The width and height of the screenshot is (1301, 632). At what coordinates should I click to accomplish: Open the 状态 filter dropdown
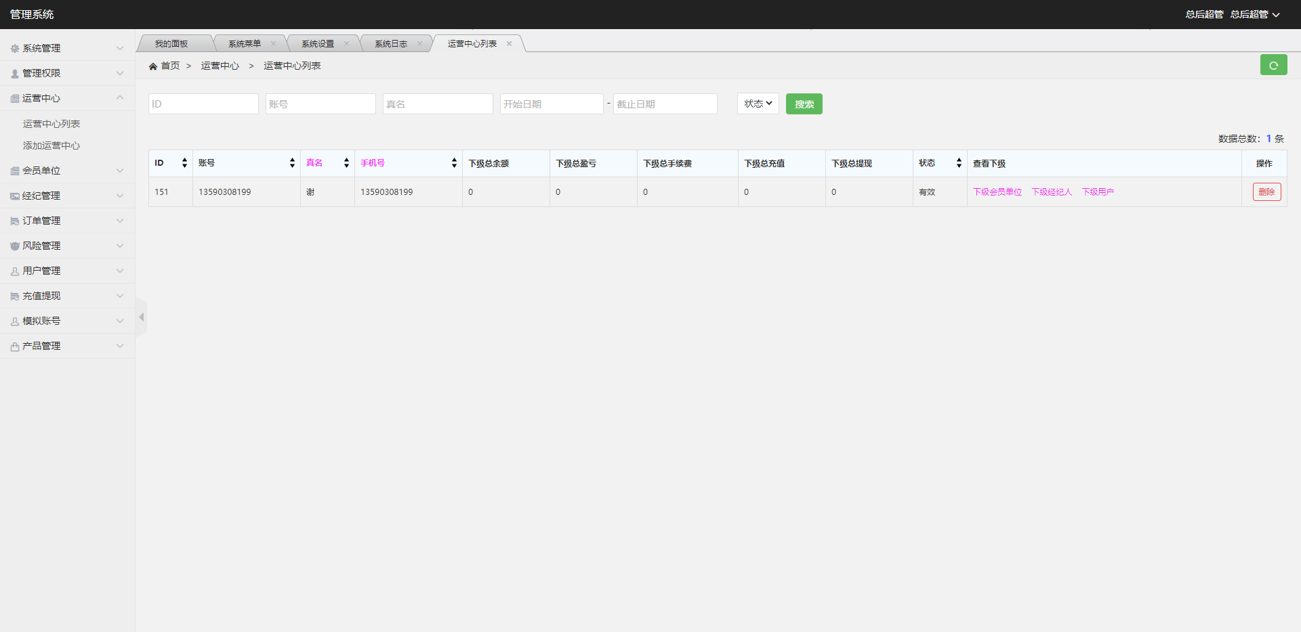pyautogui.click(x=758, y=104)
